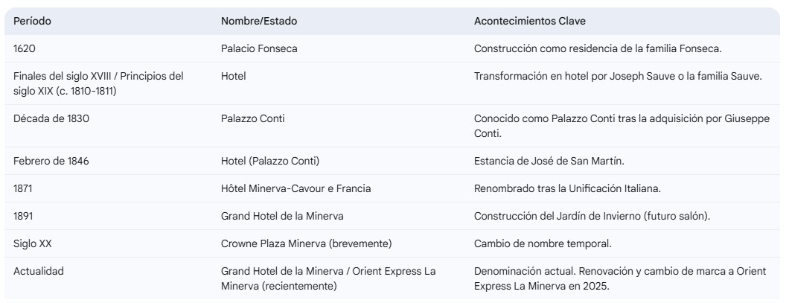Image resolution: width=789 pixels, height=303 pixels.
Task: Select the Orient Express La Minerva name cell
Action: 328,278
